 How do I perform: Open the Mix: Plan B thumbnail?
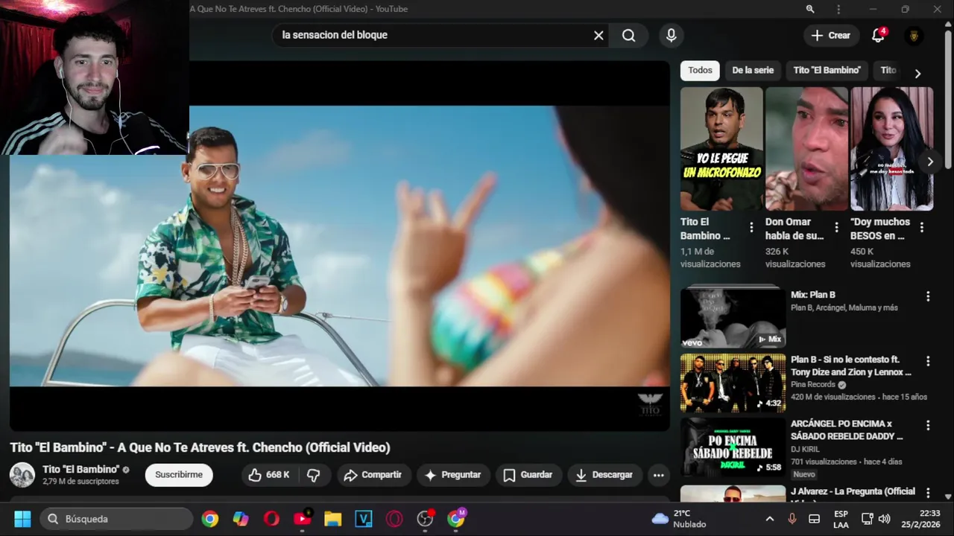(x=733, y=318)
